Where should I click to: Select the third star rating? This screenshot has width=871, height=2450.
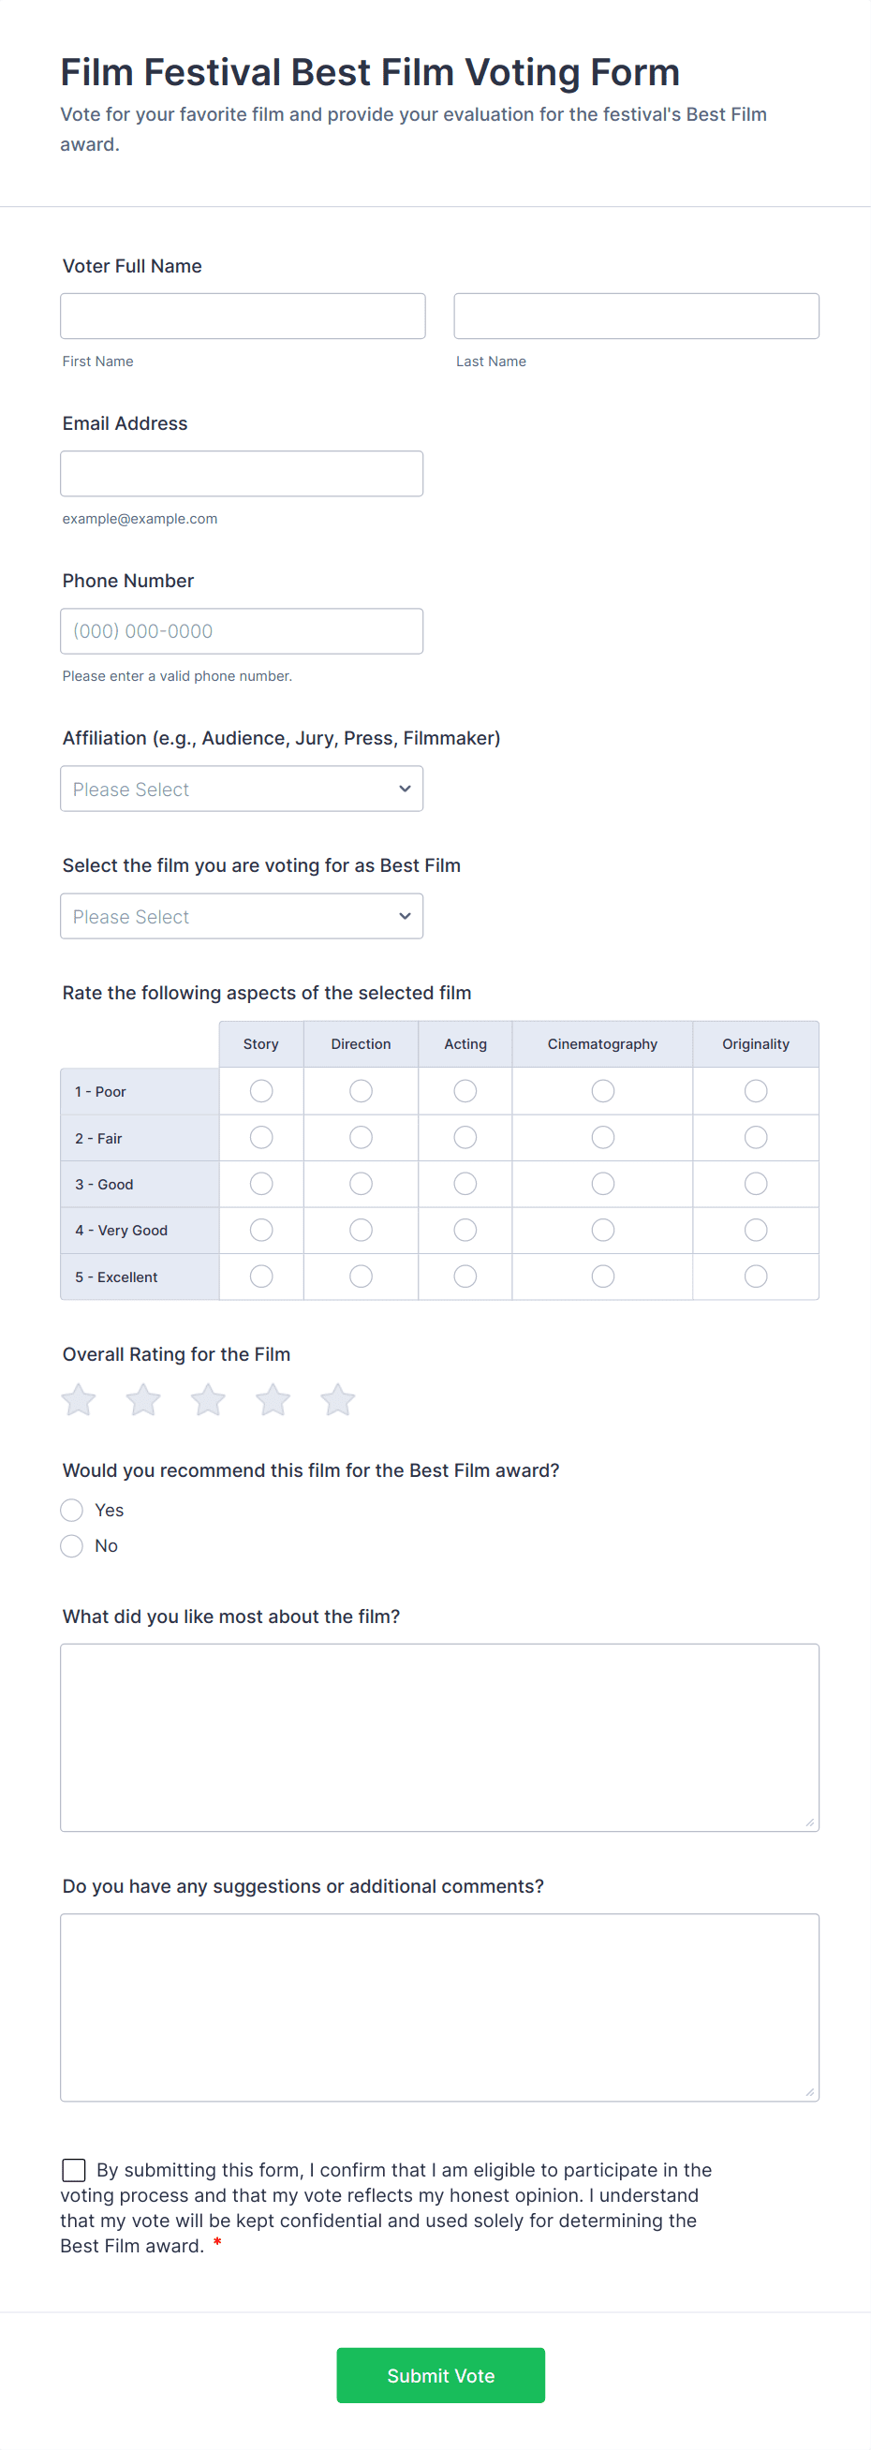(x=208, y=1400)
